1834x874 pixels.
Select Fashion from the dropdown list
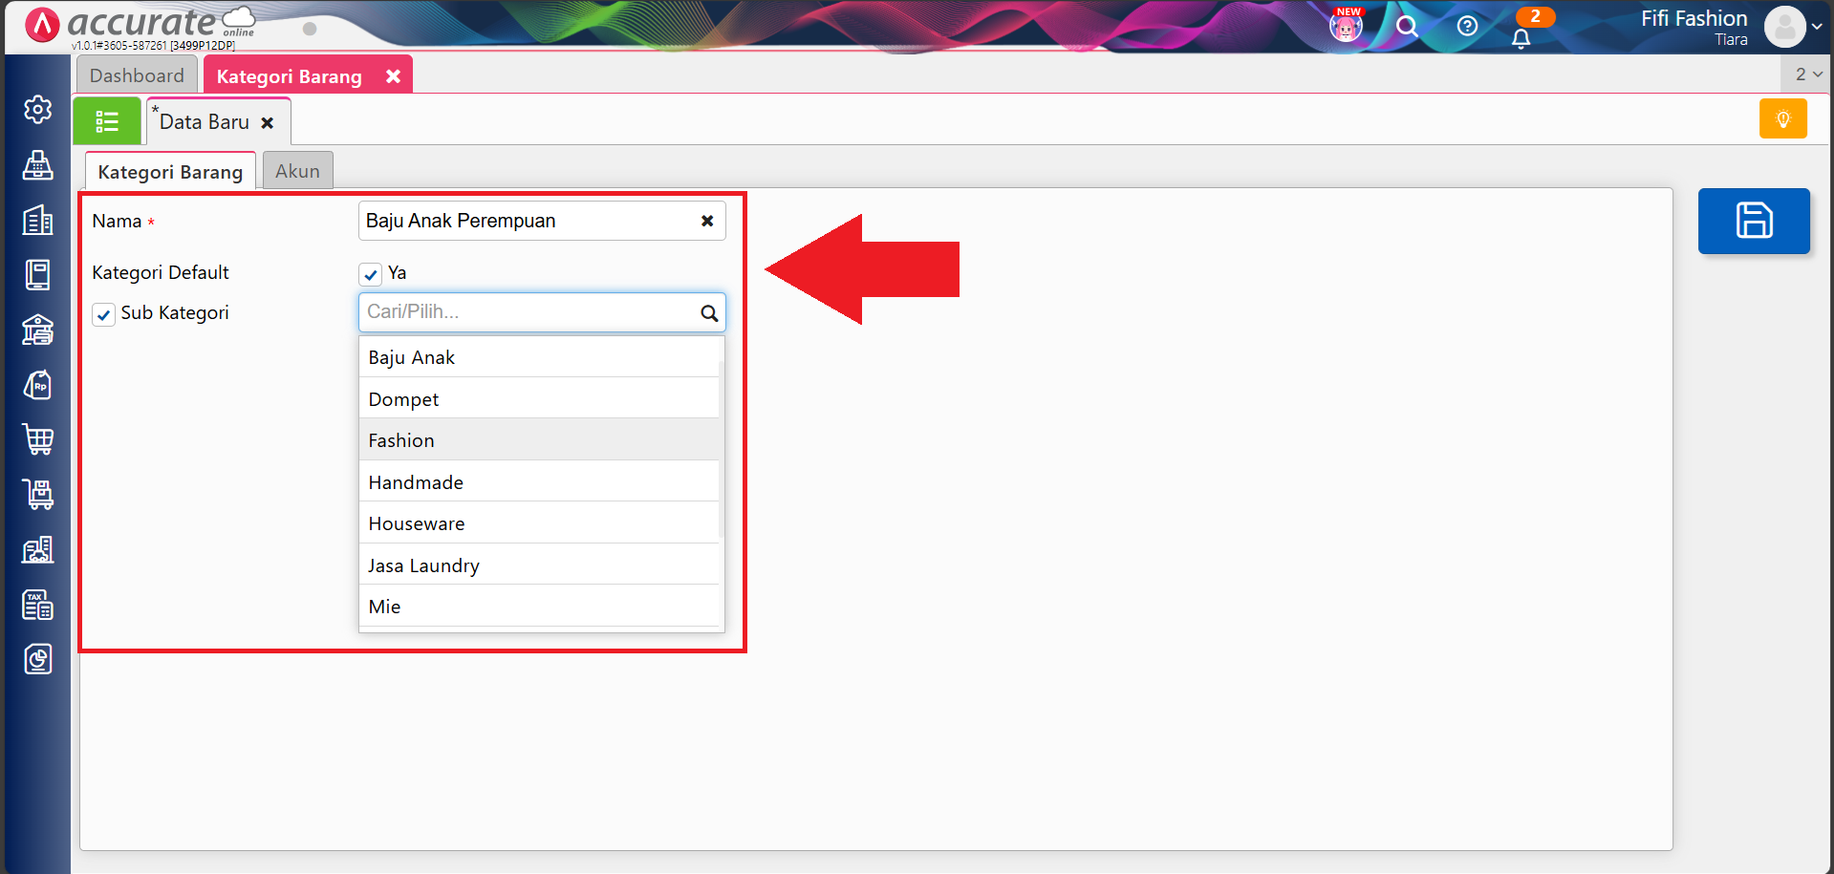pyautogui.click(x=401, y=440)
